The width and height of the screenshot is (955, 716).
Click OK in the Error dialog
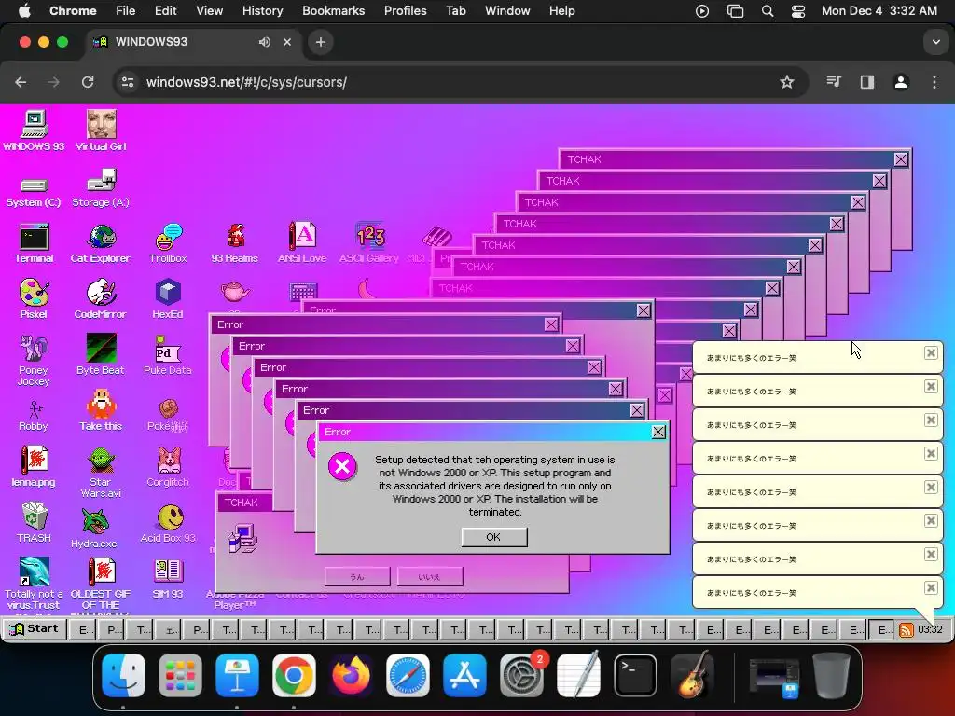pyautogui.click(x=494, y=537)
